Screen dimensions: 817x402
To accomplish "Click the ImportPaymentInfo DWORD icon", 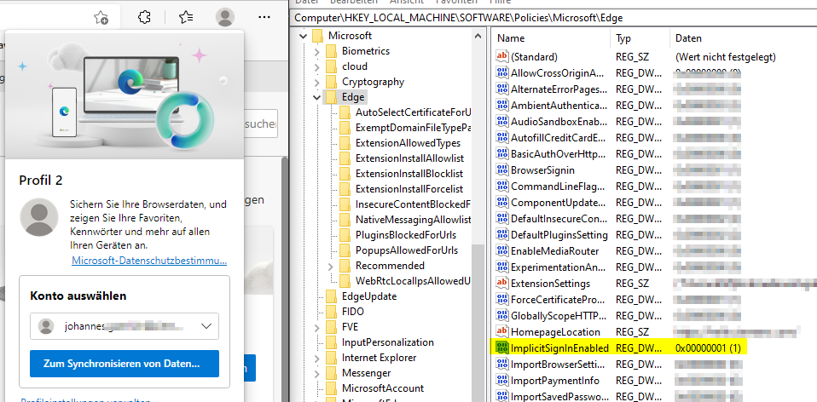I will (x=501, y=380).
